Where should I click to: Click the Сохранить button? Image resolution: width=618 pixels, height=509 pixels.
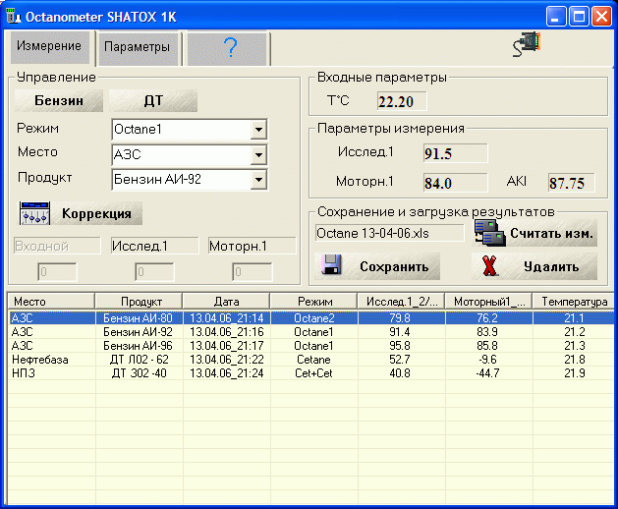(377, 266)
